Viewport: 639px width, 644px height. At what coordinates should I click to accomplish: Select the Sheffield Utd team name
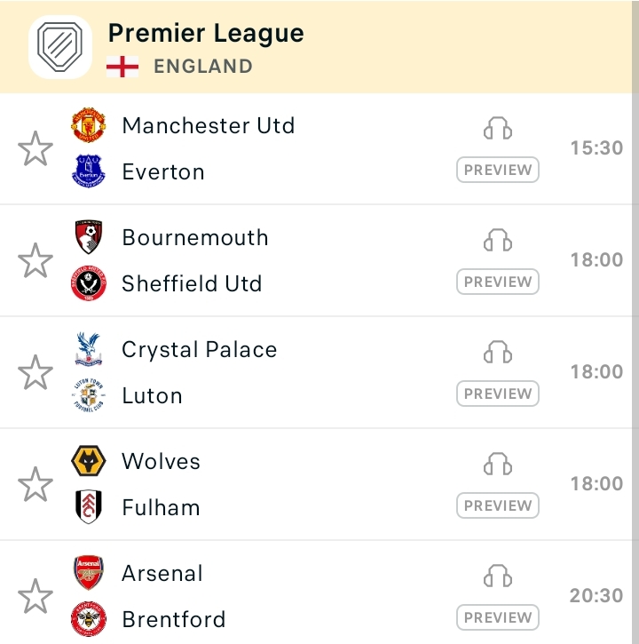click(192, 283)
